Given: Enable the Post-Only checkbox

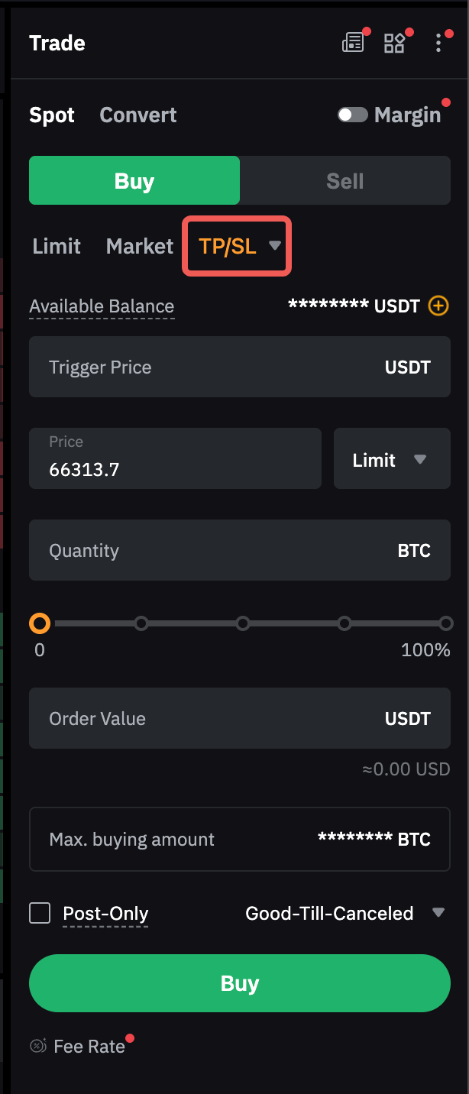Looking at the screenshot, I should (40, 913).
